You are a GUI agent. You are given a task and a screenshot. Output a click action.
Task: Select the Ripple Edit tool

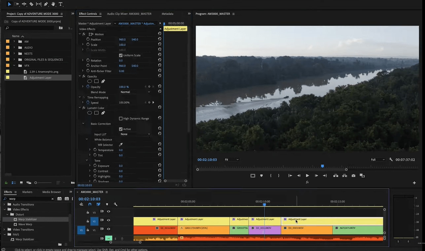[x=24, y=4]
